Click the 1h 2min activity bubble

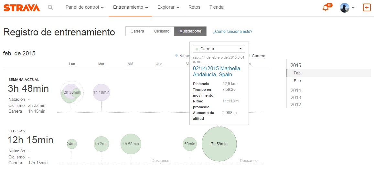pyautogui.click(x=102, y=144)
